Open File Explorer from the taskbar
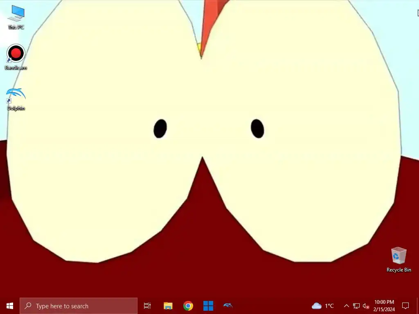This screenshot has width=419, height=314. tap(168, 306)
